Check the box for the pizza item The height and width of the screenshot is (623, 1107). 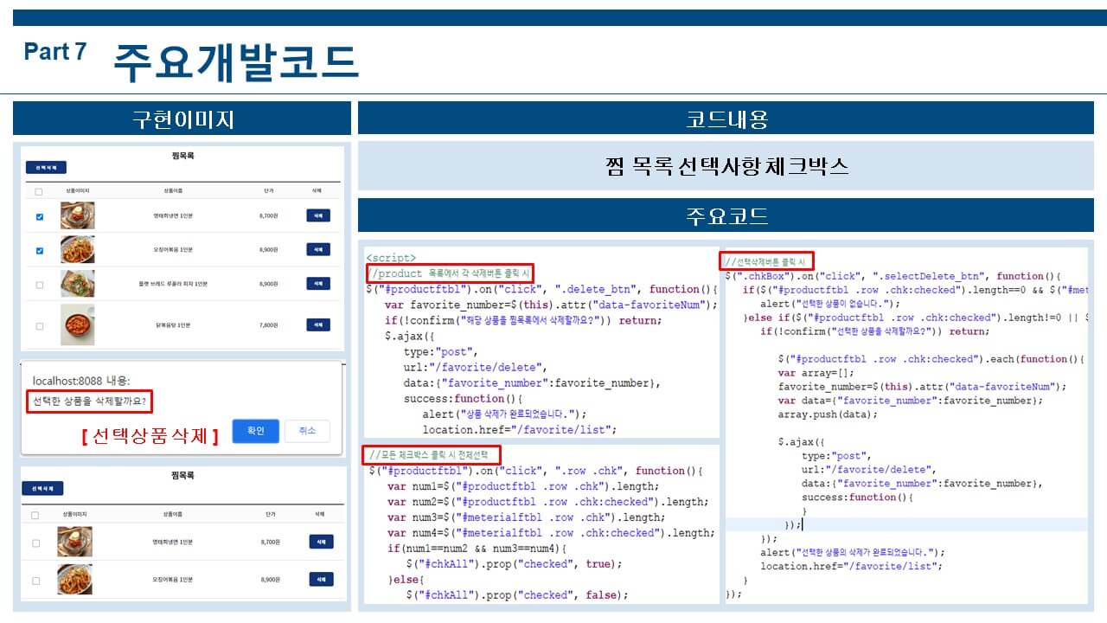(39, 284)
